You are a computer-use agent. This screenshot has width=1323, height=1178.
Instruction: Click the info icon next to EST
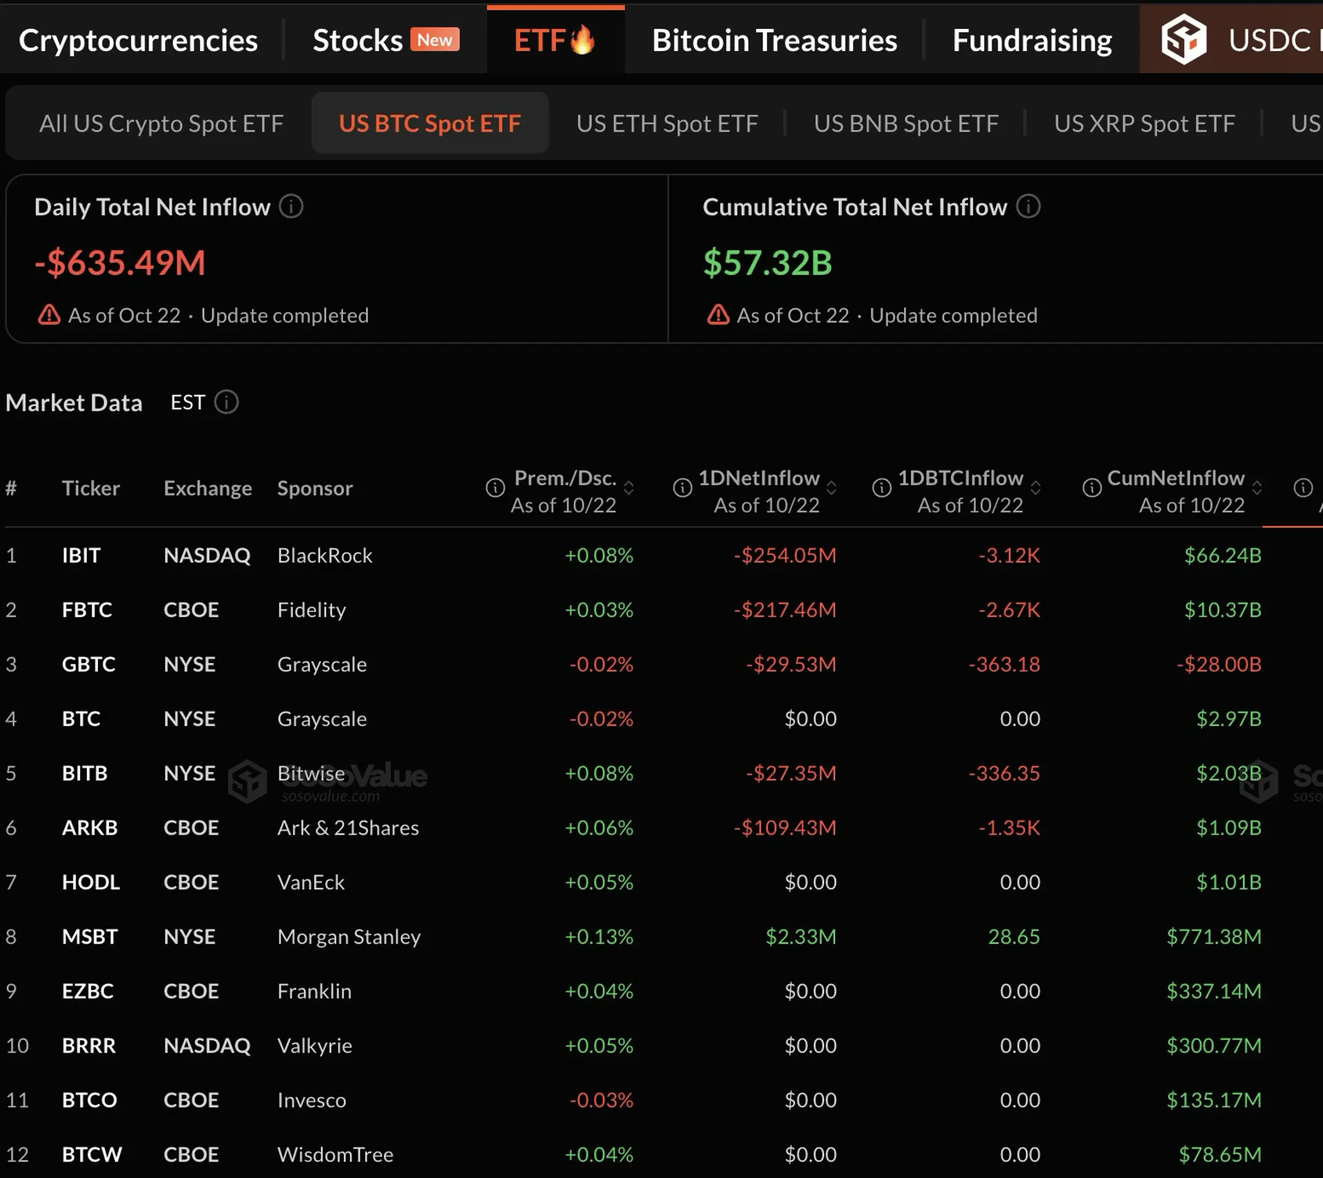point(226,402)
